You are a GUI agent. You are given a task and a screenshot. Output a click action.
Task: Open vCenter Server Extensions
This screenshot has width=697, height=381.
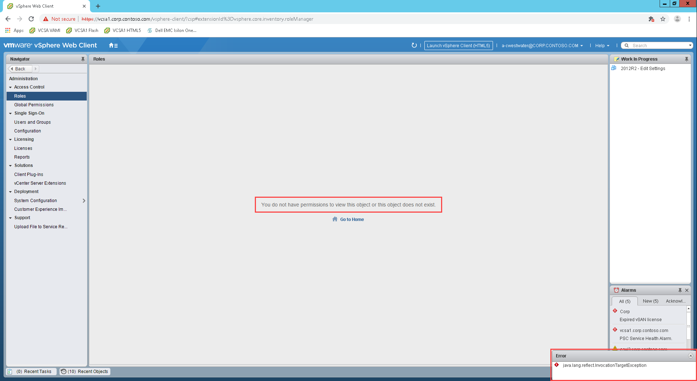pyautogui.click(x=46, y=183)
